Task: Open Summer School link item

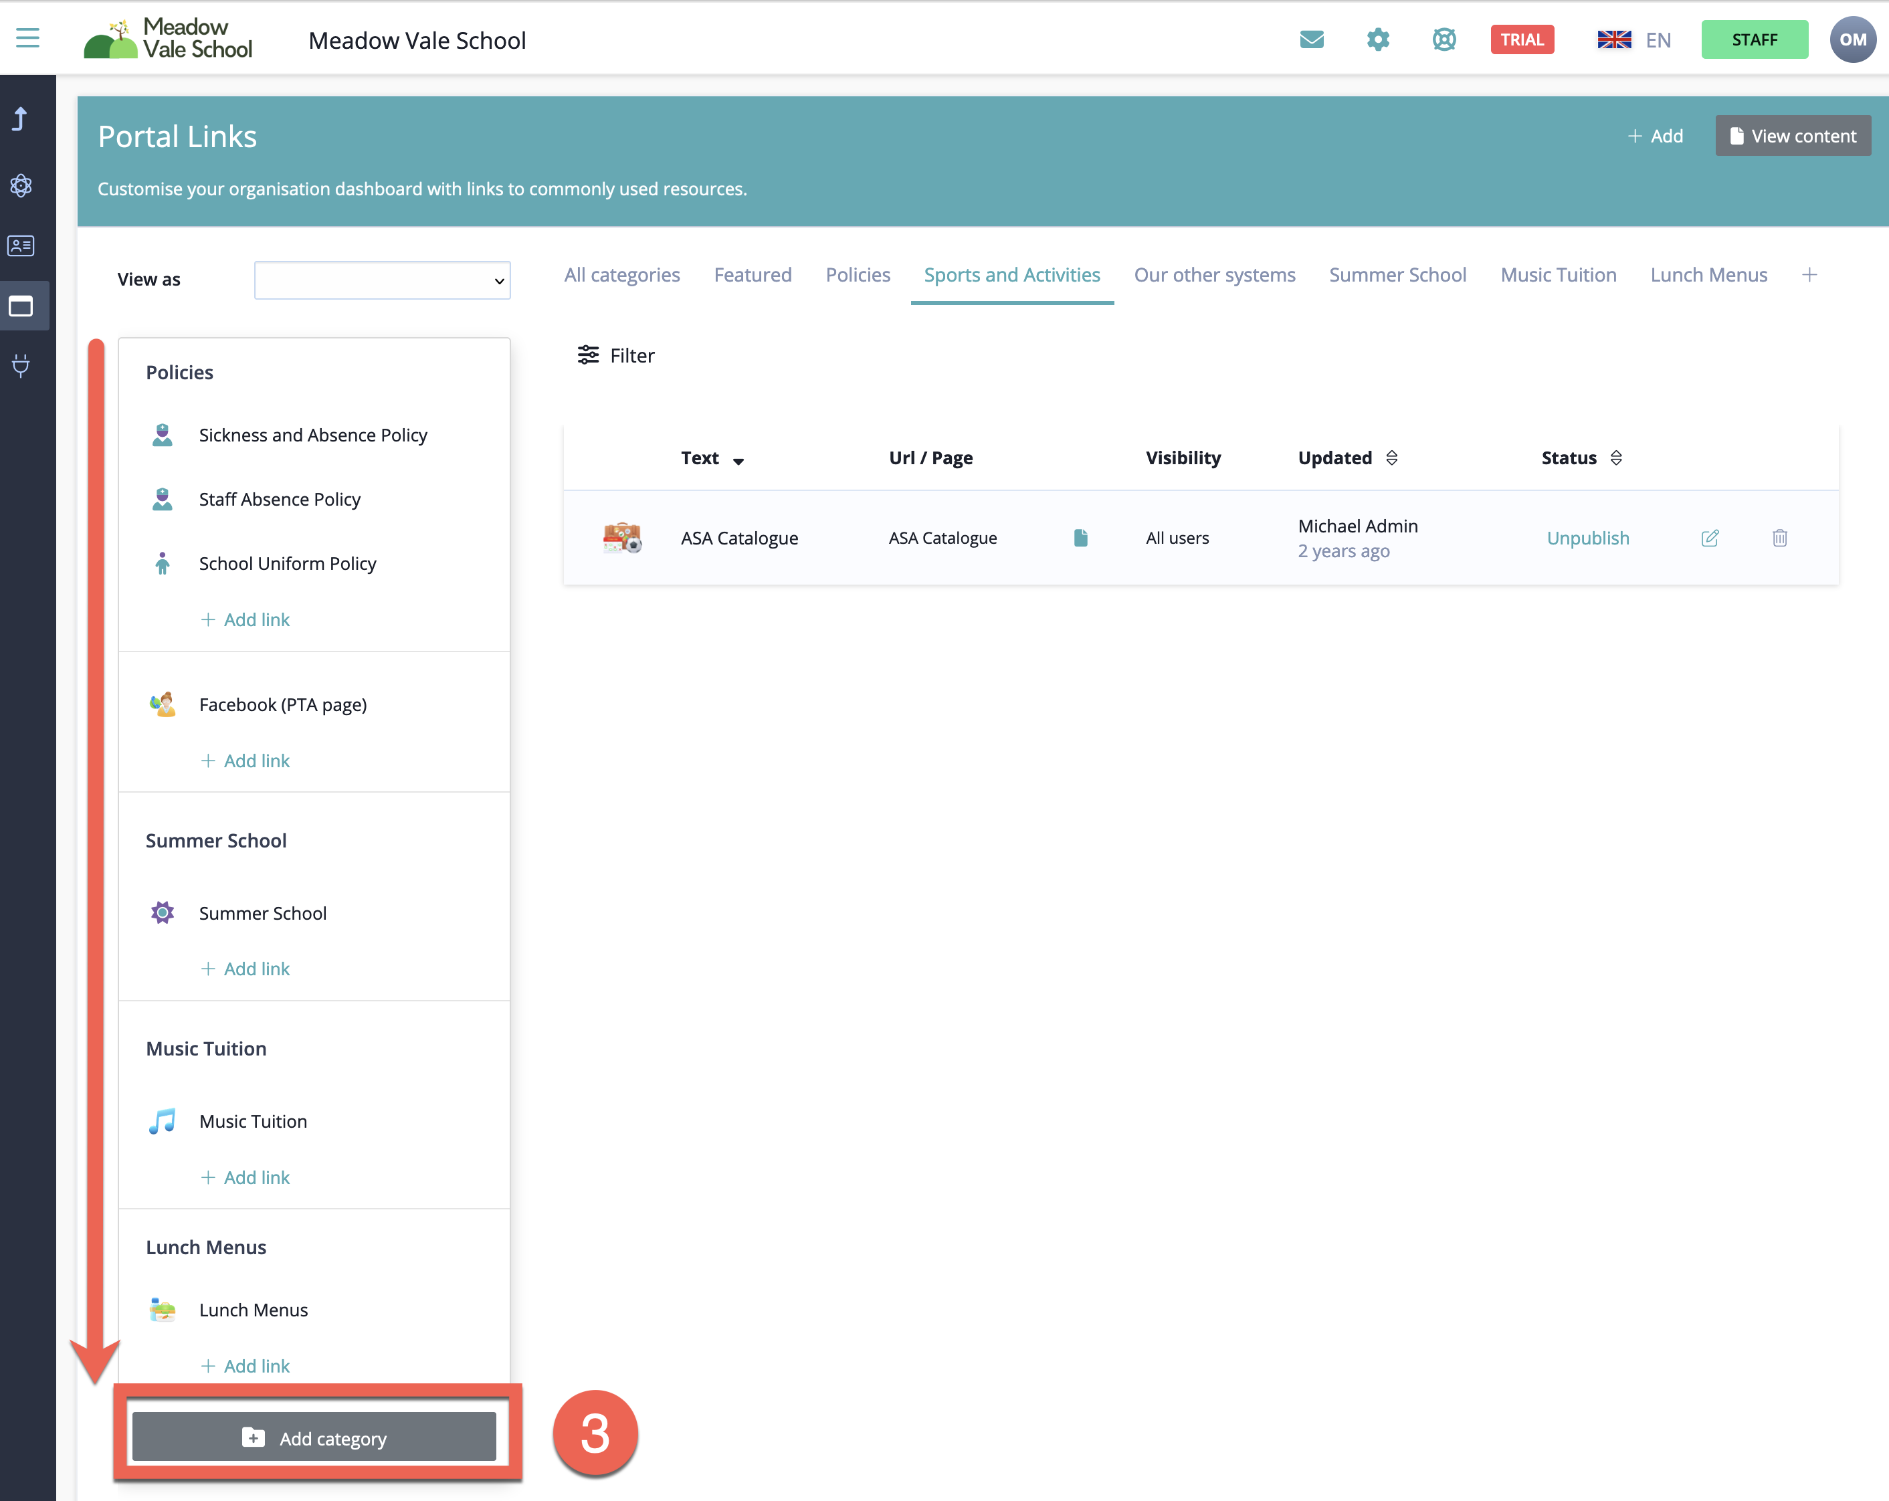Action: point(263,913)
